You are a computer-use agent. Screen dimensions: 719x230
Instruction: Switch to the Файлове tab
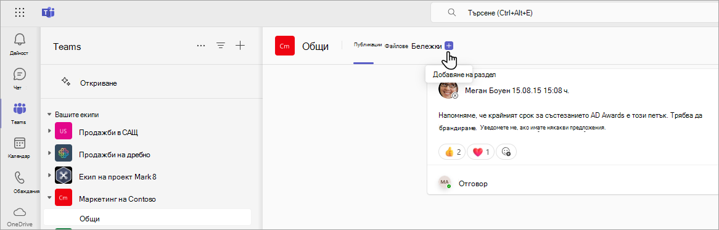click(x=396, y=46)
